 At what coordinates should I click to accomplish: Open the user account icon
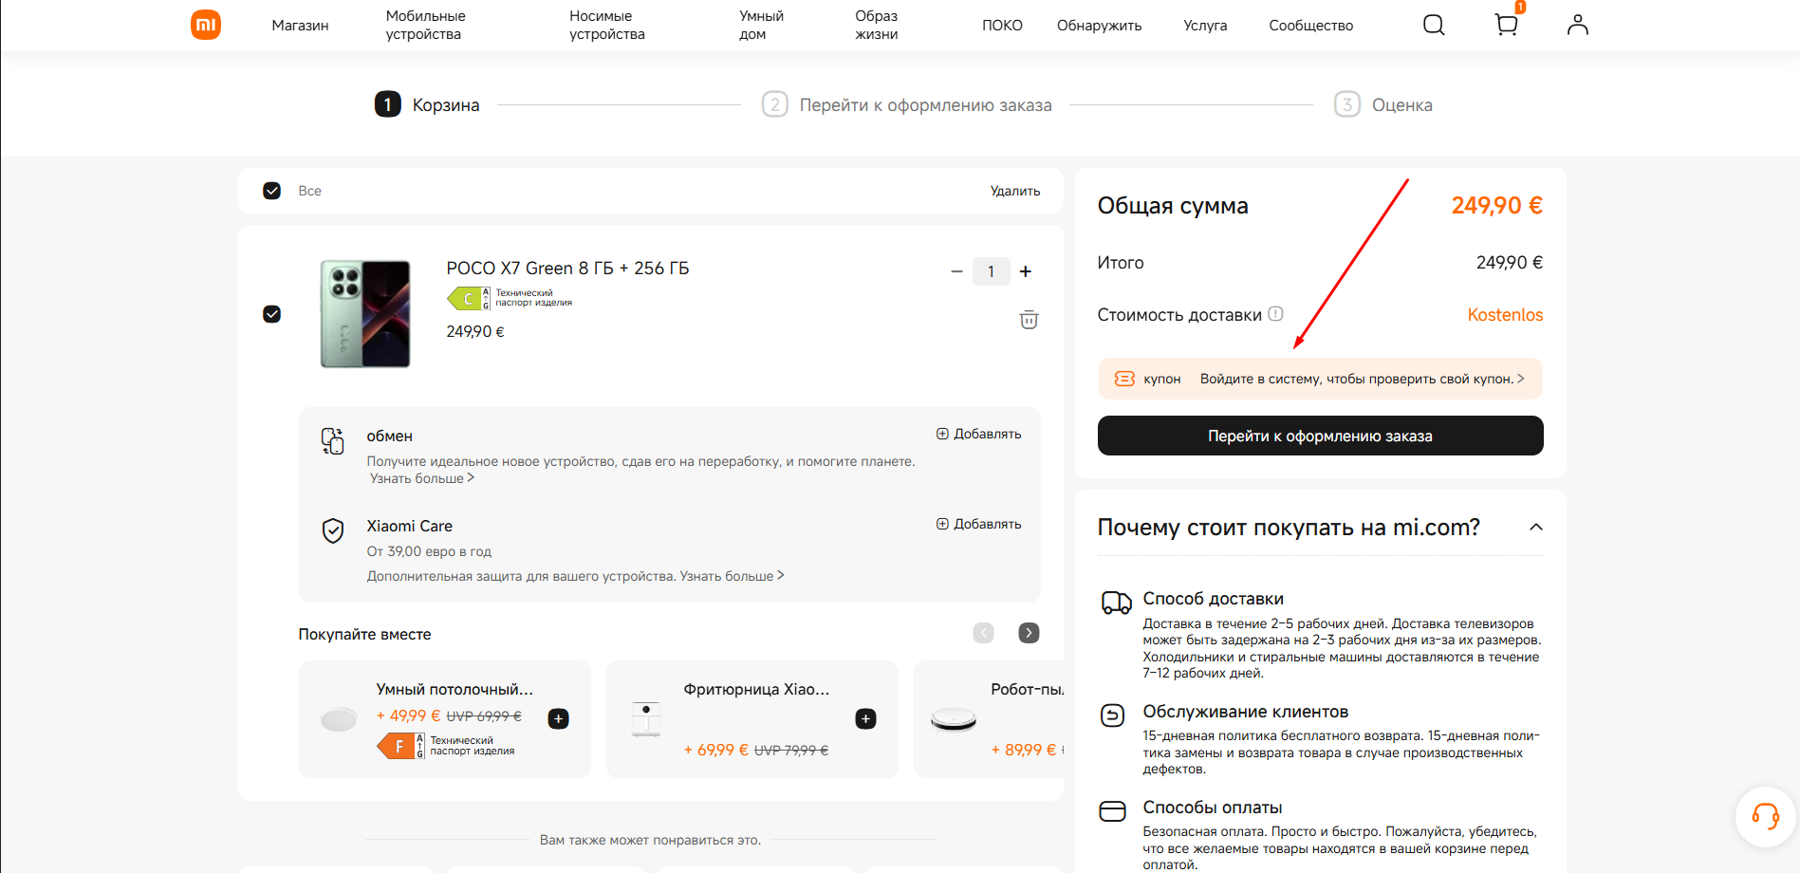(1577, 25)
